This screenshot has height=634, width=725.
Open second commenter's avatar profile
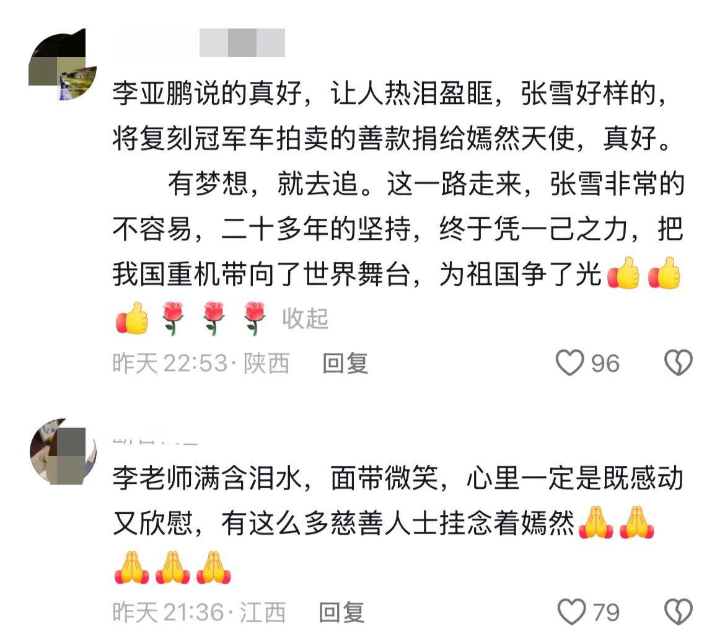(x=63, y=451)
